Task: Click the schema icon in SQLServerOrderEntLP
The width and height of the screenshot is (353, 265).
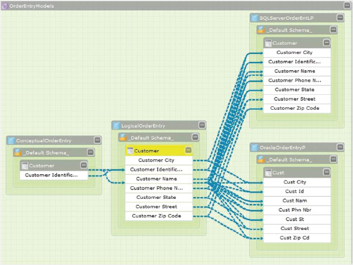Action: (x=261, y=30)
